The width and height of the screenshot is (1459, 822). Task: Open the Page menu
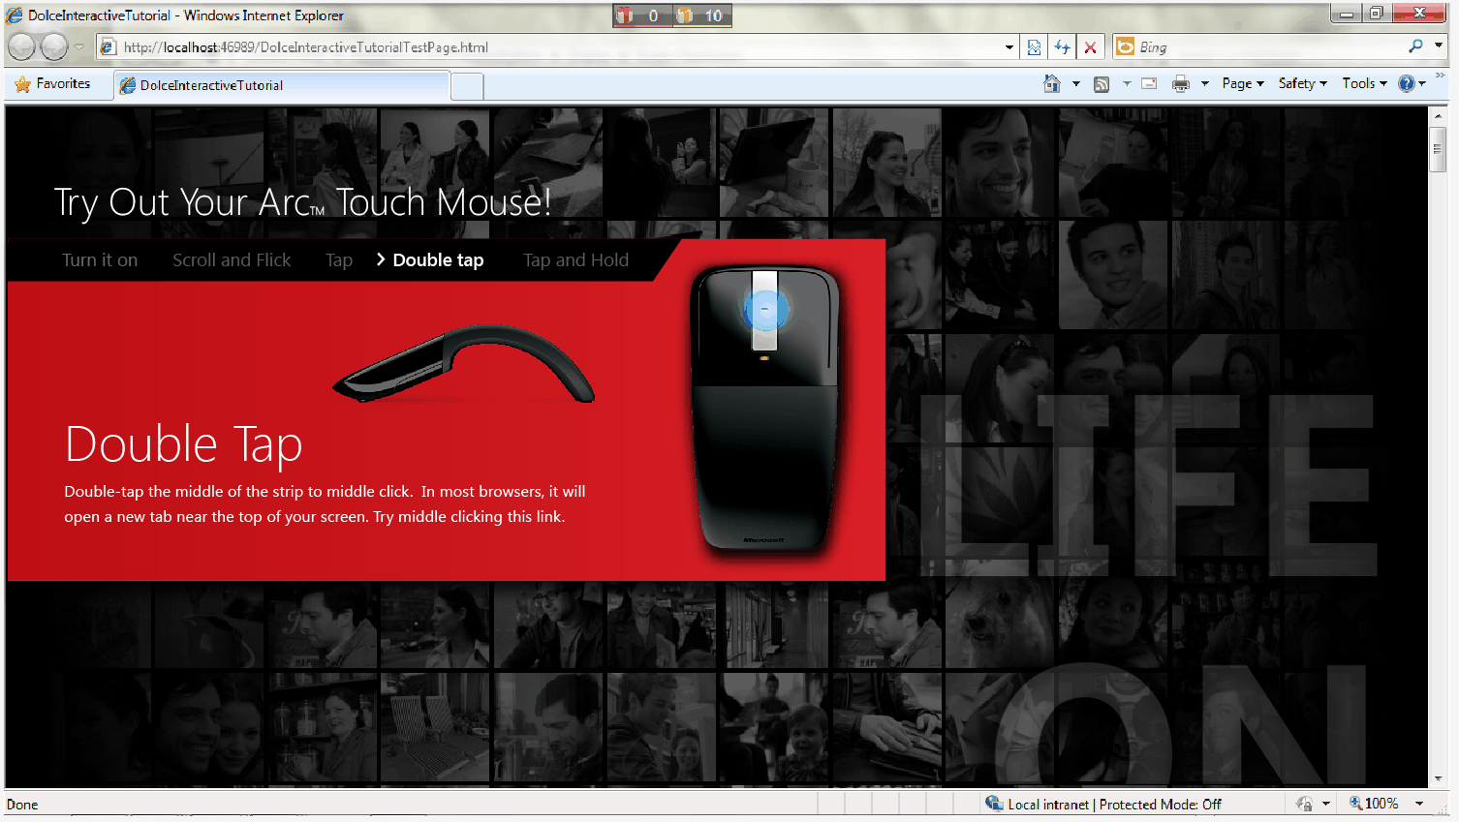pyautogui.click(x=1243, y=84)
